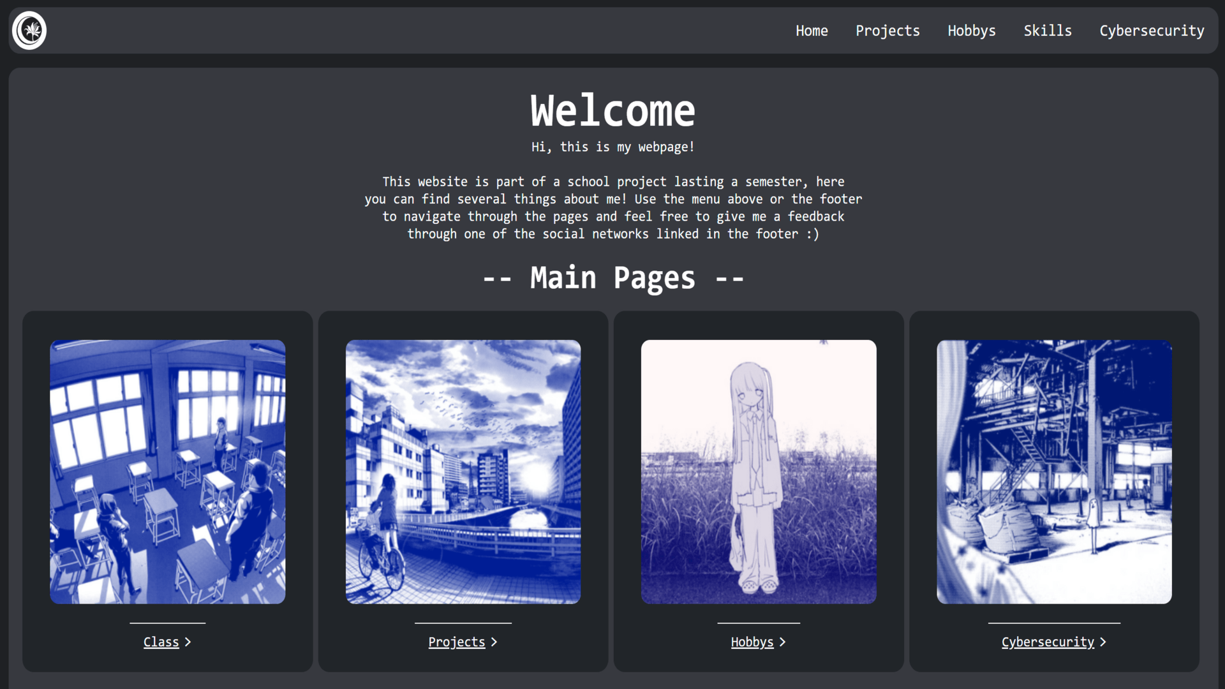The height and width of the screenshot is (689, 1225).
Task: Open the Projects menu item
Action: pos(887,30)
